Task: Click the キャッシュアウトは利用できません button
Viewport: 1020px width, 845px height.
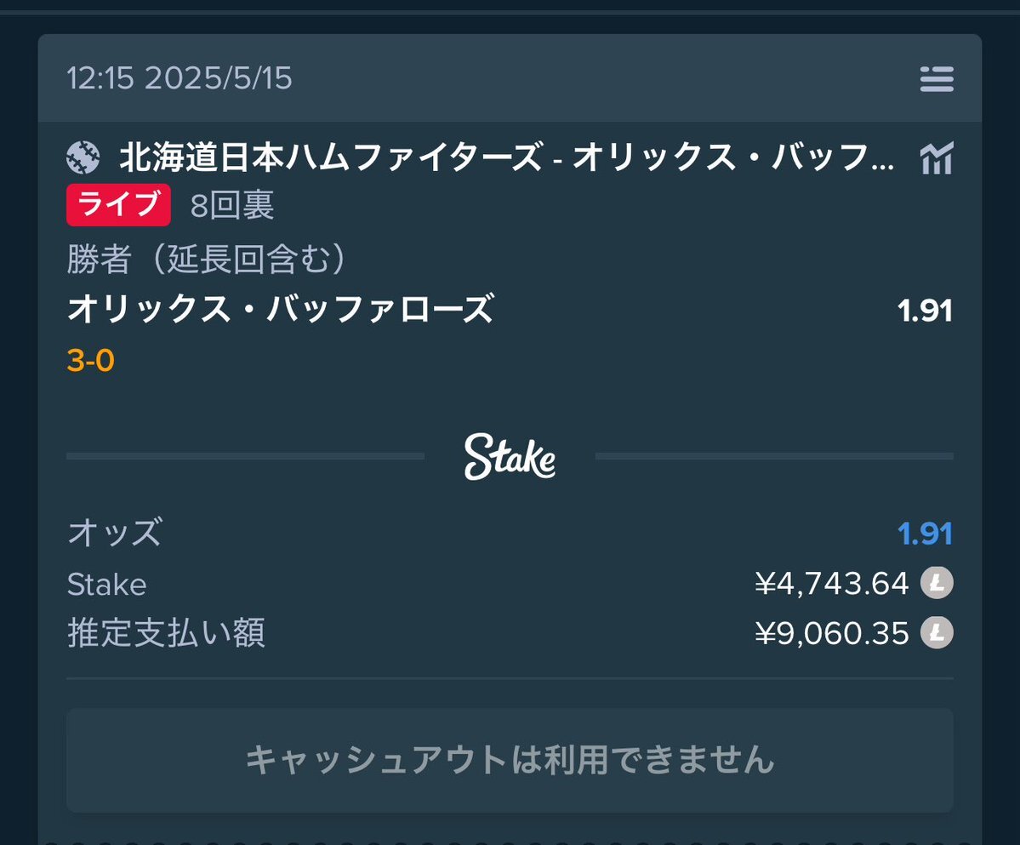Action: 510,760
